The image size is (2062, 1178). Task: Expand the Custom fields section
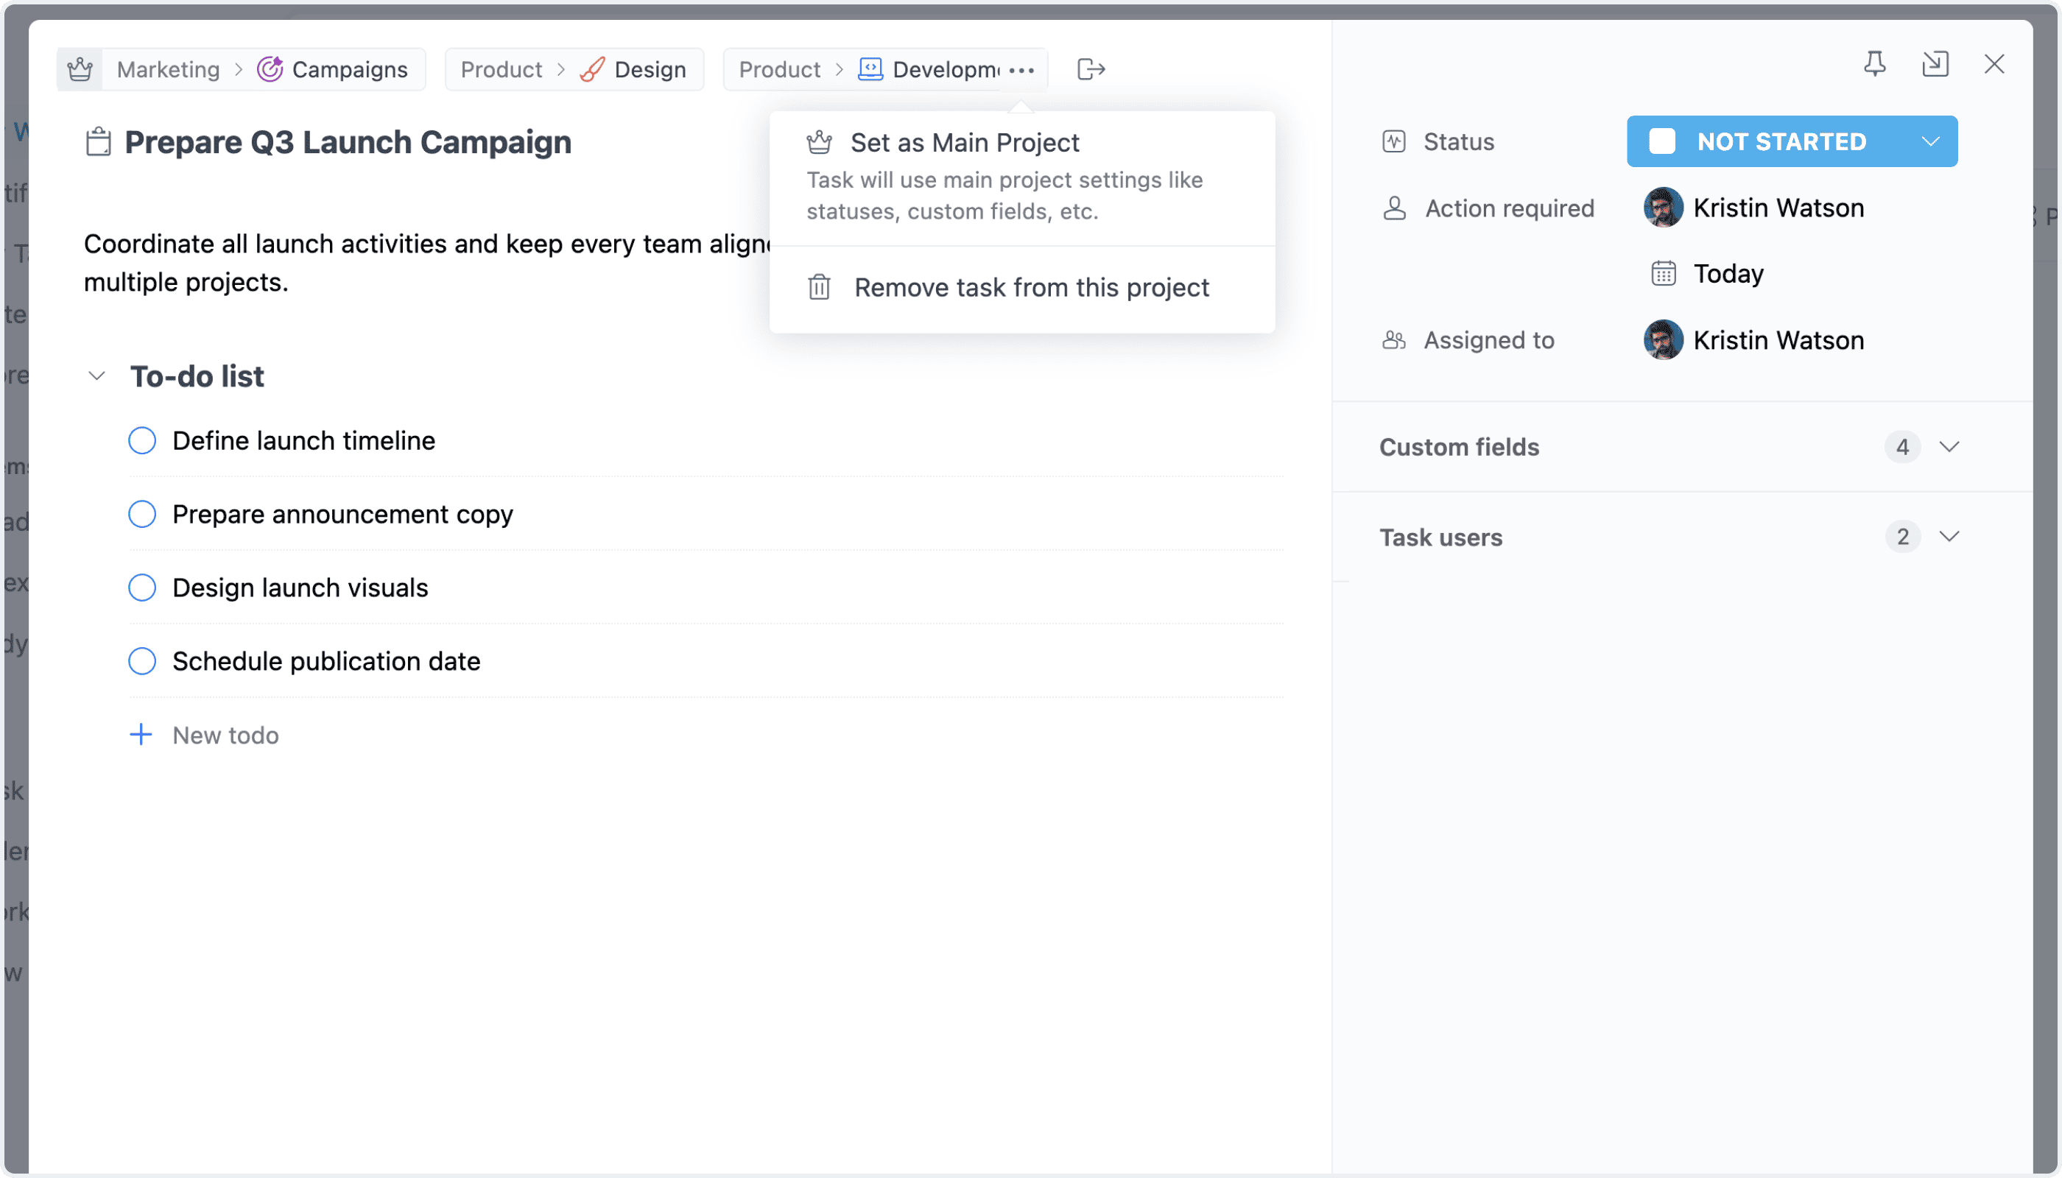pos(1949,447)
